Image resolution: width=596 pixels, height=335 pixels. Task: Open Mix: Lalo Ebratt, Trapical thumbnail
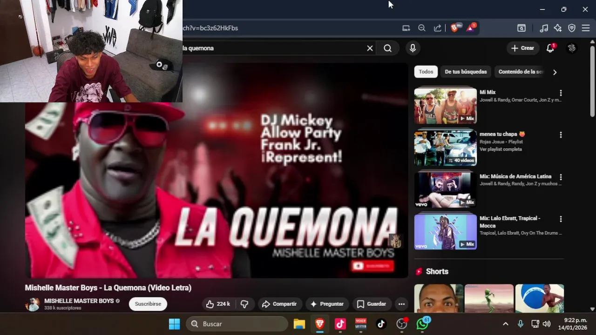(x=446, y=232)
